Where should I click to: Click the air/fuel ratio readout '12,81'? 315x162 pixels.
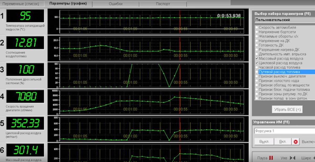pos(25,42)
